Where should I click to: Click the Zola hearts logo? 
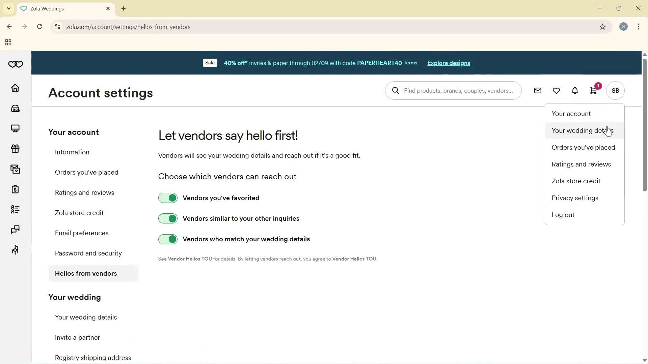15,64
